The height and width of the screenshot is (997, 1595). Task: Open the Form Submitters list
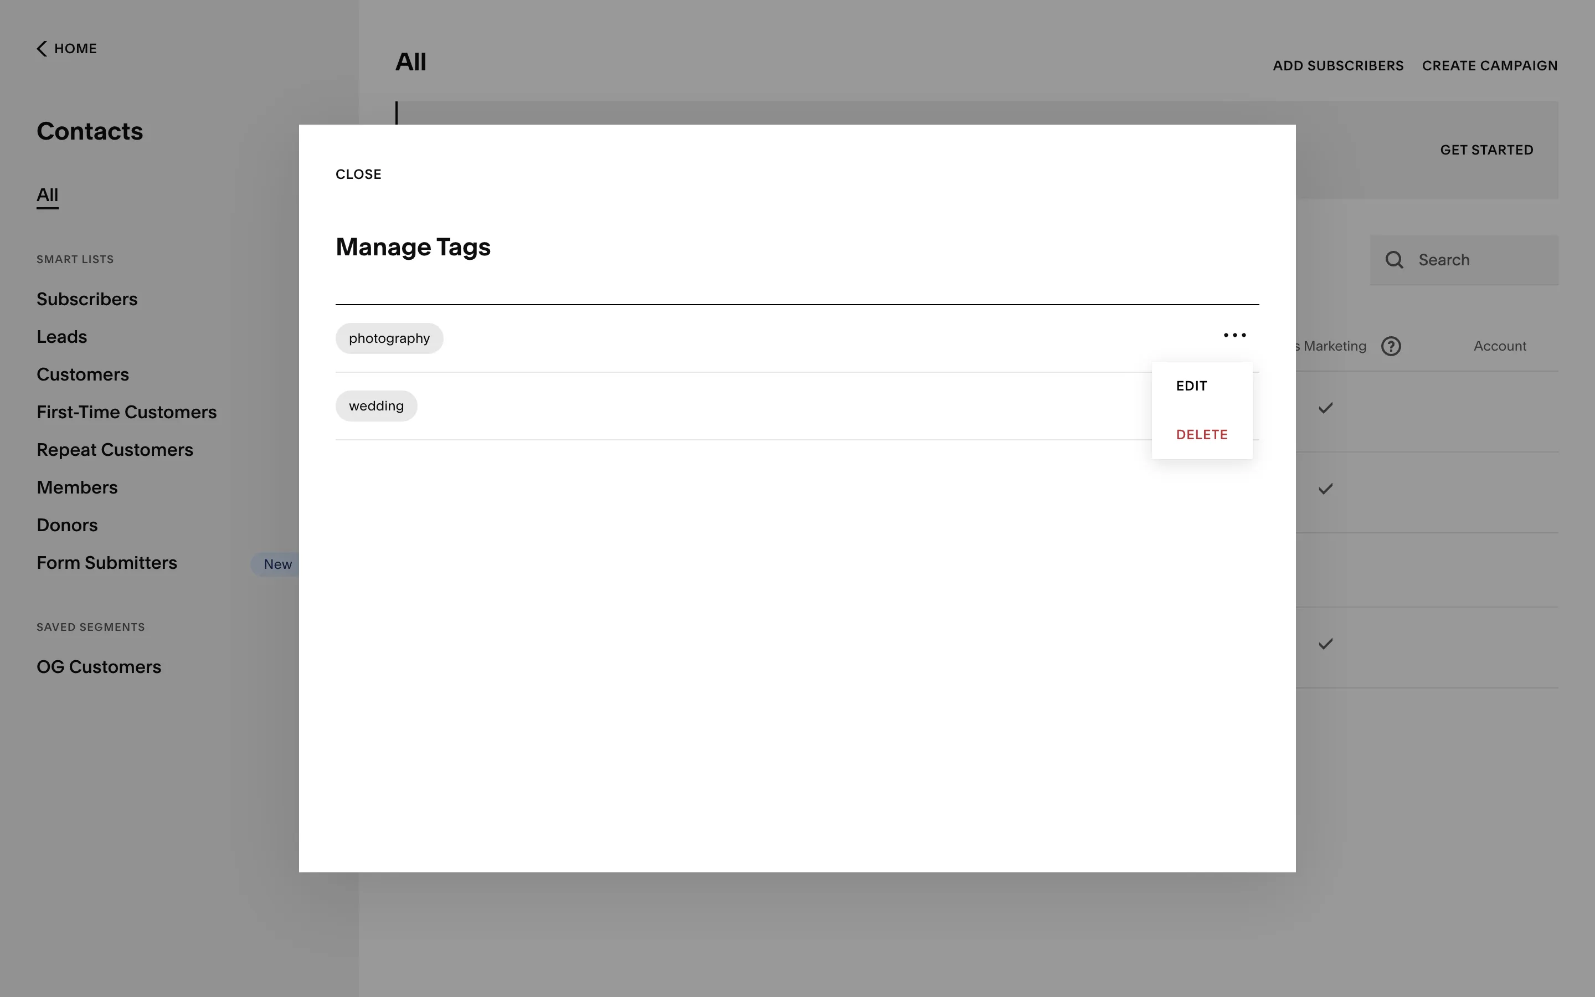[x=107, y=563]
